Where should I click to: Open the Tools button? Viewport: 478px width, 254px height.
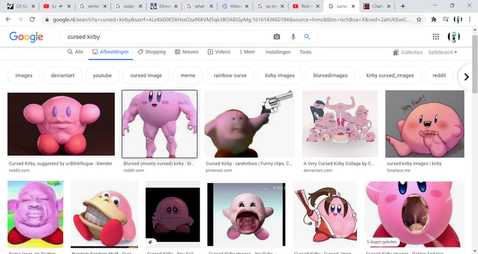tap(305, 52)
